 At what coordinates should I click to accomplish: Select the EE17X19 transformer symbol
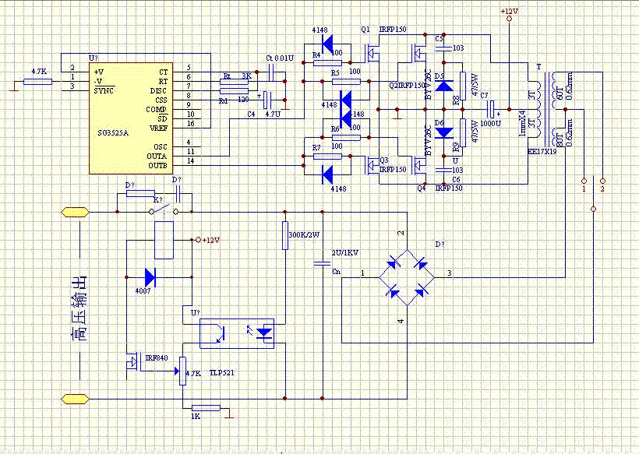[545, 109]
